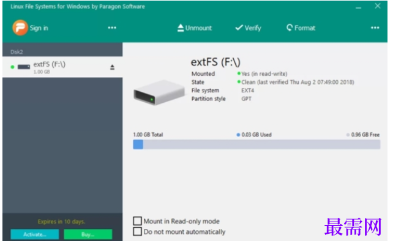Click the Paragon logo icon
The image size is (393, 246).
coord(20,28)
